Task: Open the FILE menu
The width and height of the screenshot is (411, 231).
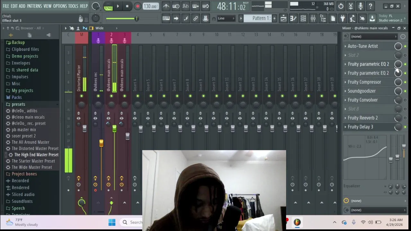Action: point(6,6)
